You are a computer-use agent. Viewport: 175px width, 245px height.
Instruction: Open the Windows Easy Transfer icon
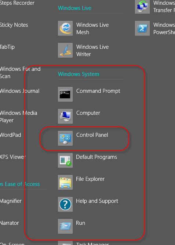(x=142, y=7)
